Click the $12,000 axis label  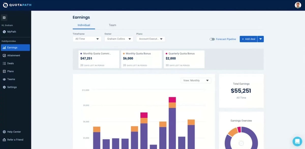click(85, 90)
